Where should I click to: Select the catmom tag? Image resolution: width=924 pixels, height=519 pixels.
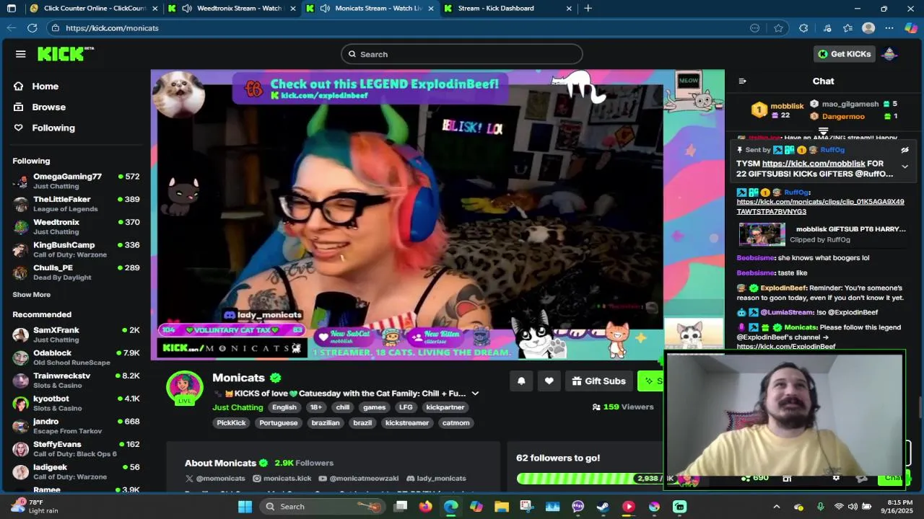456,423
